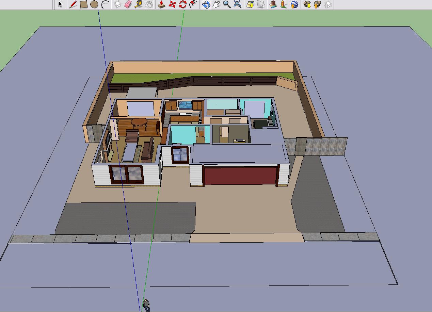Open the Photo Textures tool

284,4
